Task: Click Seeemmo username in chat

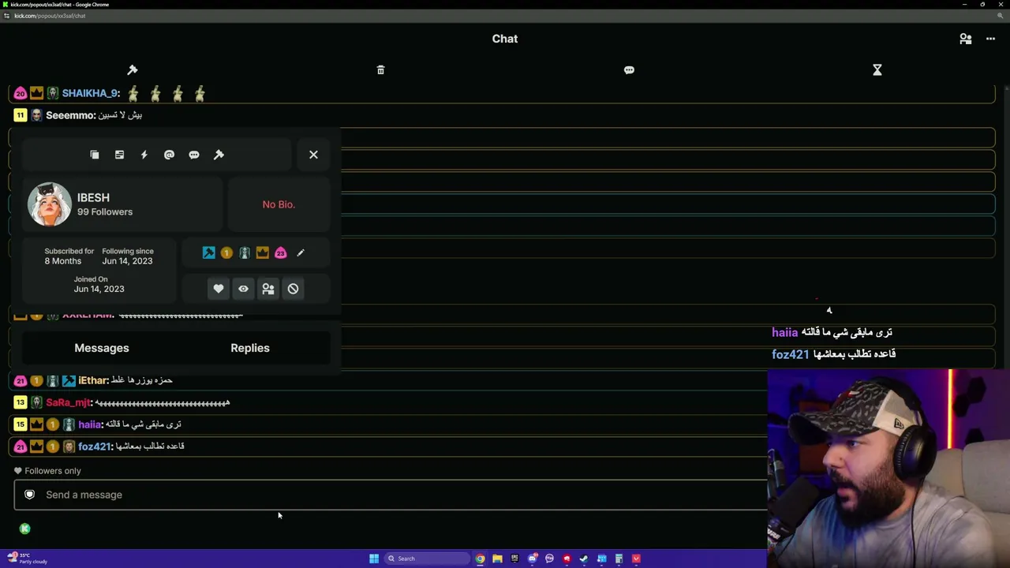Action: (70, 115)
